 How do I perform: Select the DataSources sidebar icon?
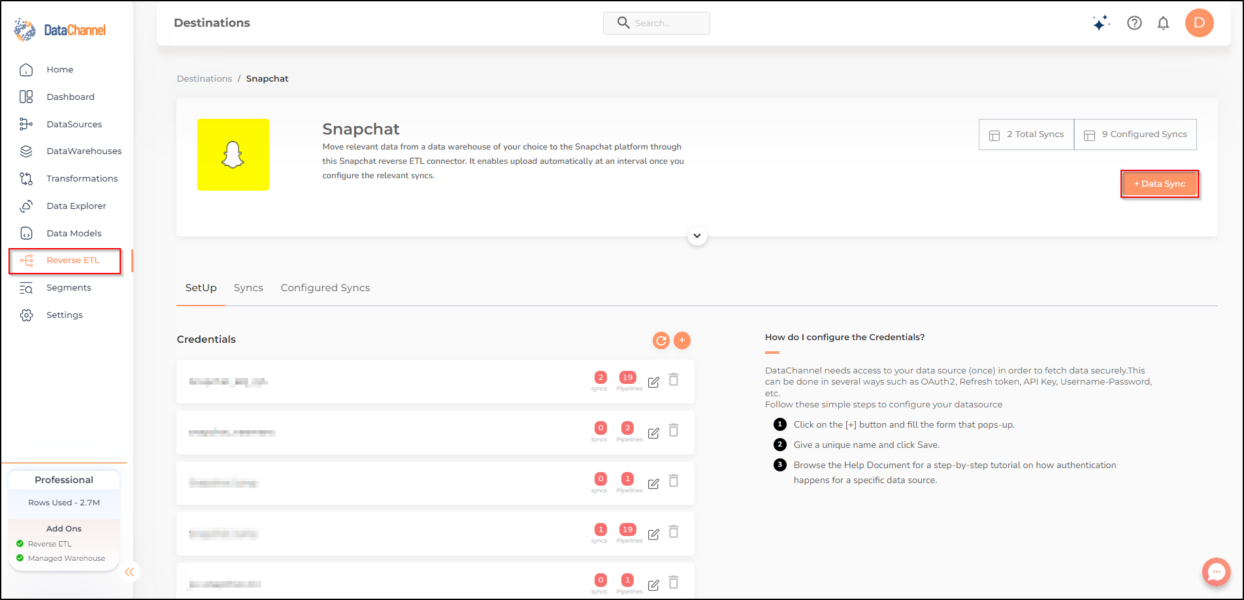pyautogui.click(x=26, y=124)
